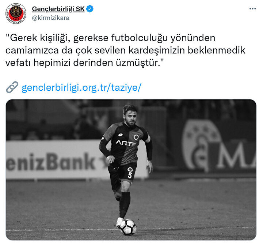This screenshot has width=263, height=245.
Task: Click the club crest on the jersey chest
Action: 136,137
